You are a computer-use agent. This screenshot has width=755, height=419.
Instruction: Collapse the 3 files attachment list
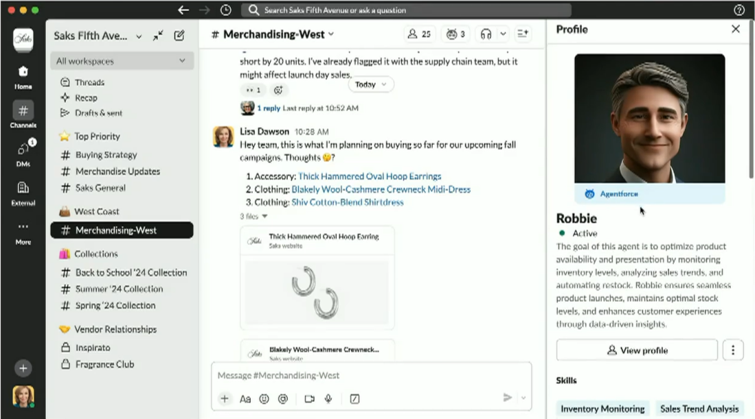[253, 216]
